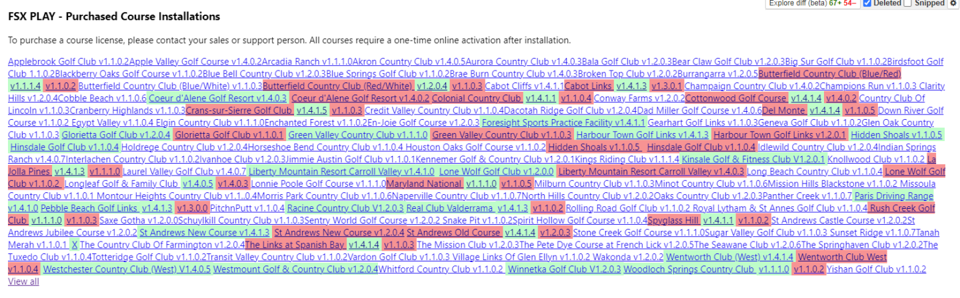Open Spirit Hollow Golf Course v1.1.0.4
Image resolution: width=960 pixels, height=298 pixels.
pos(580,221)
